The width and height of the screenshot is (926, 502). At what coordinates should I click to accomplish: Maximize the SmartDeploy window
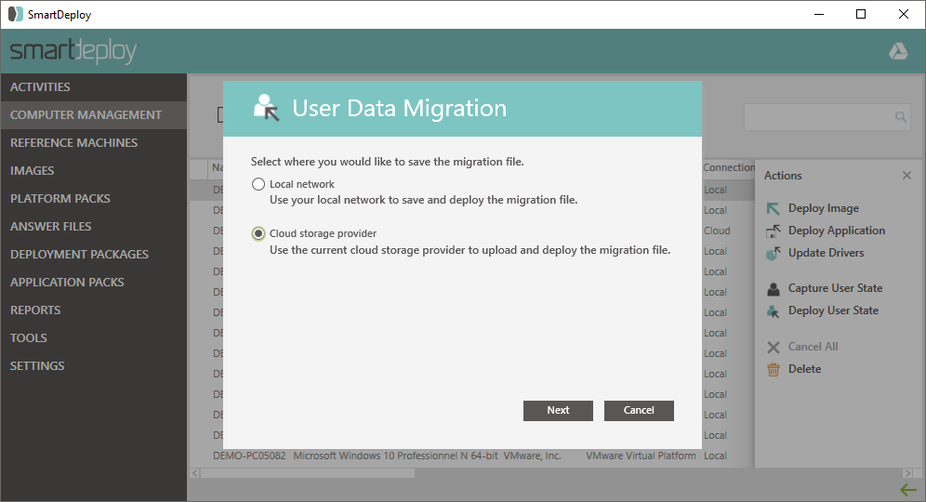pyautogui.click(x=860, y=14)
